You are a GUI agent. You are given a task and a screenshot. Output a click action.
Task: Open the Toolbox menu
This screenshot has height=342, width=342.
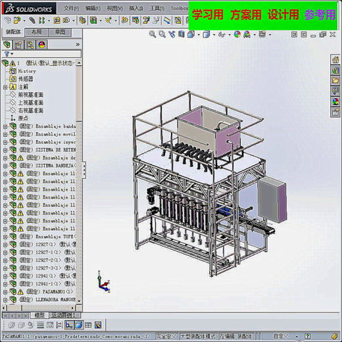click(180, 9)
